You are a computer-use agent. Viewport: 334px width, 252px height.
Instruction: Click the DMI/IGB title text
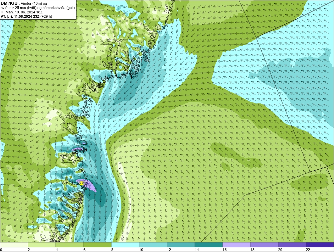9,3
